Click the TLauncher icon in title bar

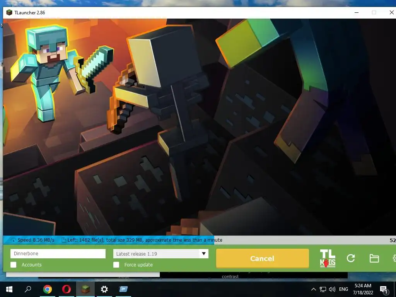coord(9,12)
